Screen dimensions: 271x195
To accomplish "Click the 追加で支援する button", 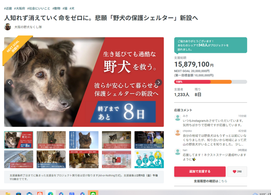I will click(200, 171).
